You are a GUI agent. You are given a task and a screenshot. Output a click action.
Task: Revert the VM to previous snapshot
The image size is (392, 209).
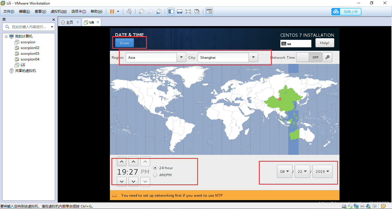click(150, 11)
